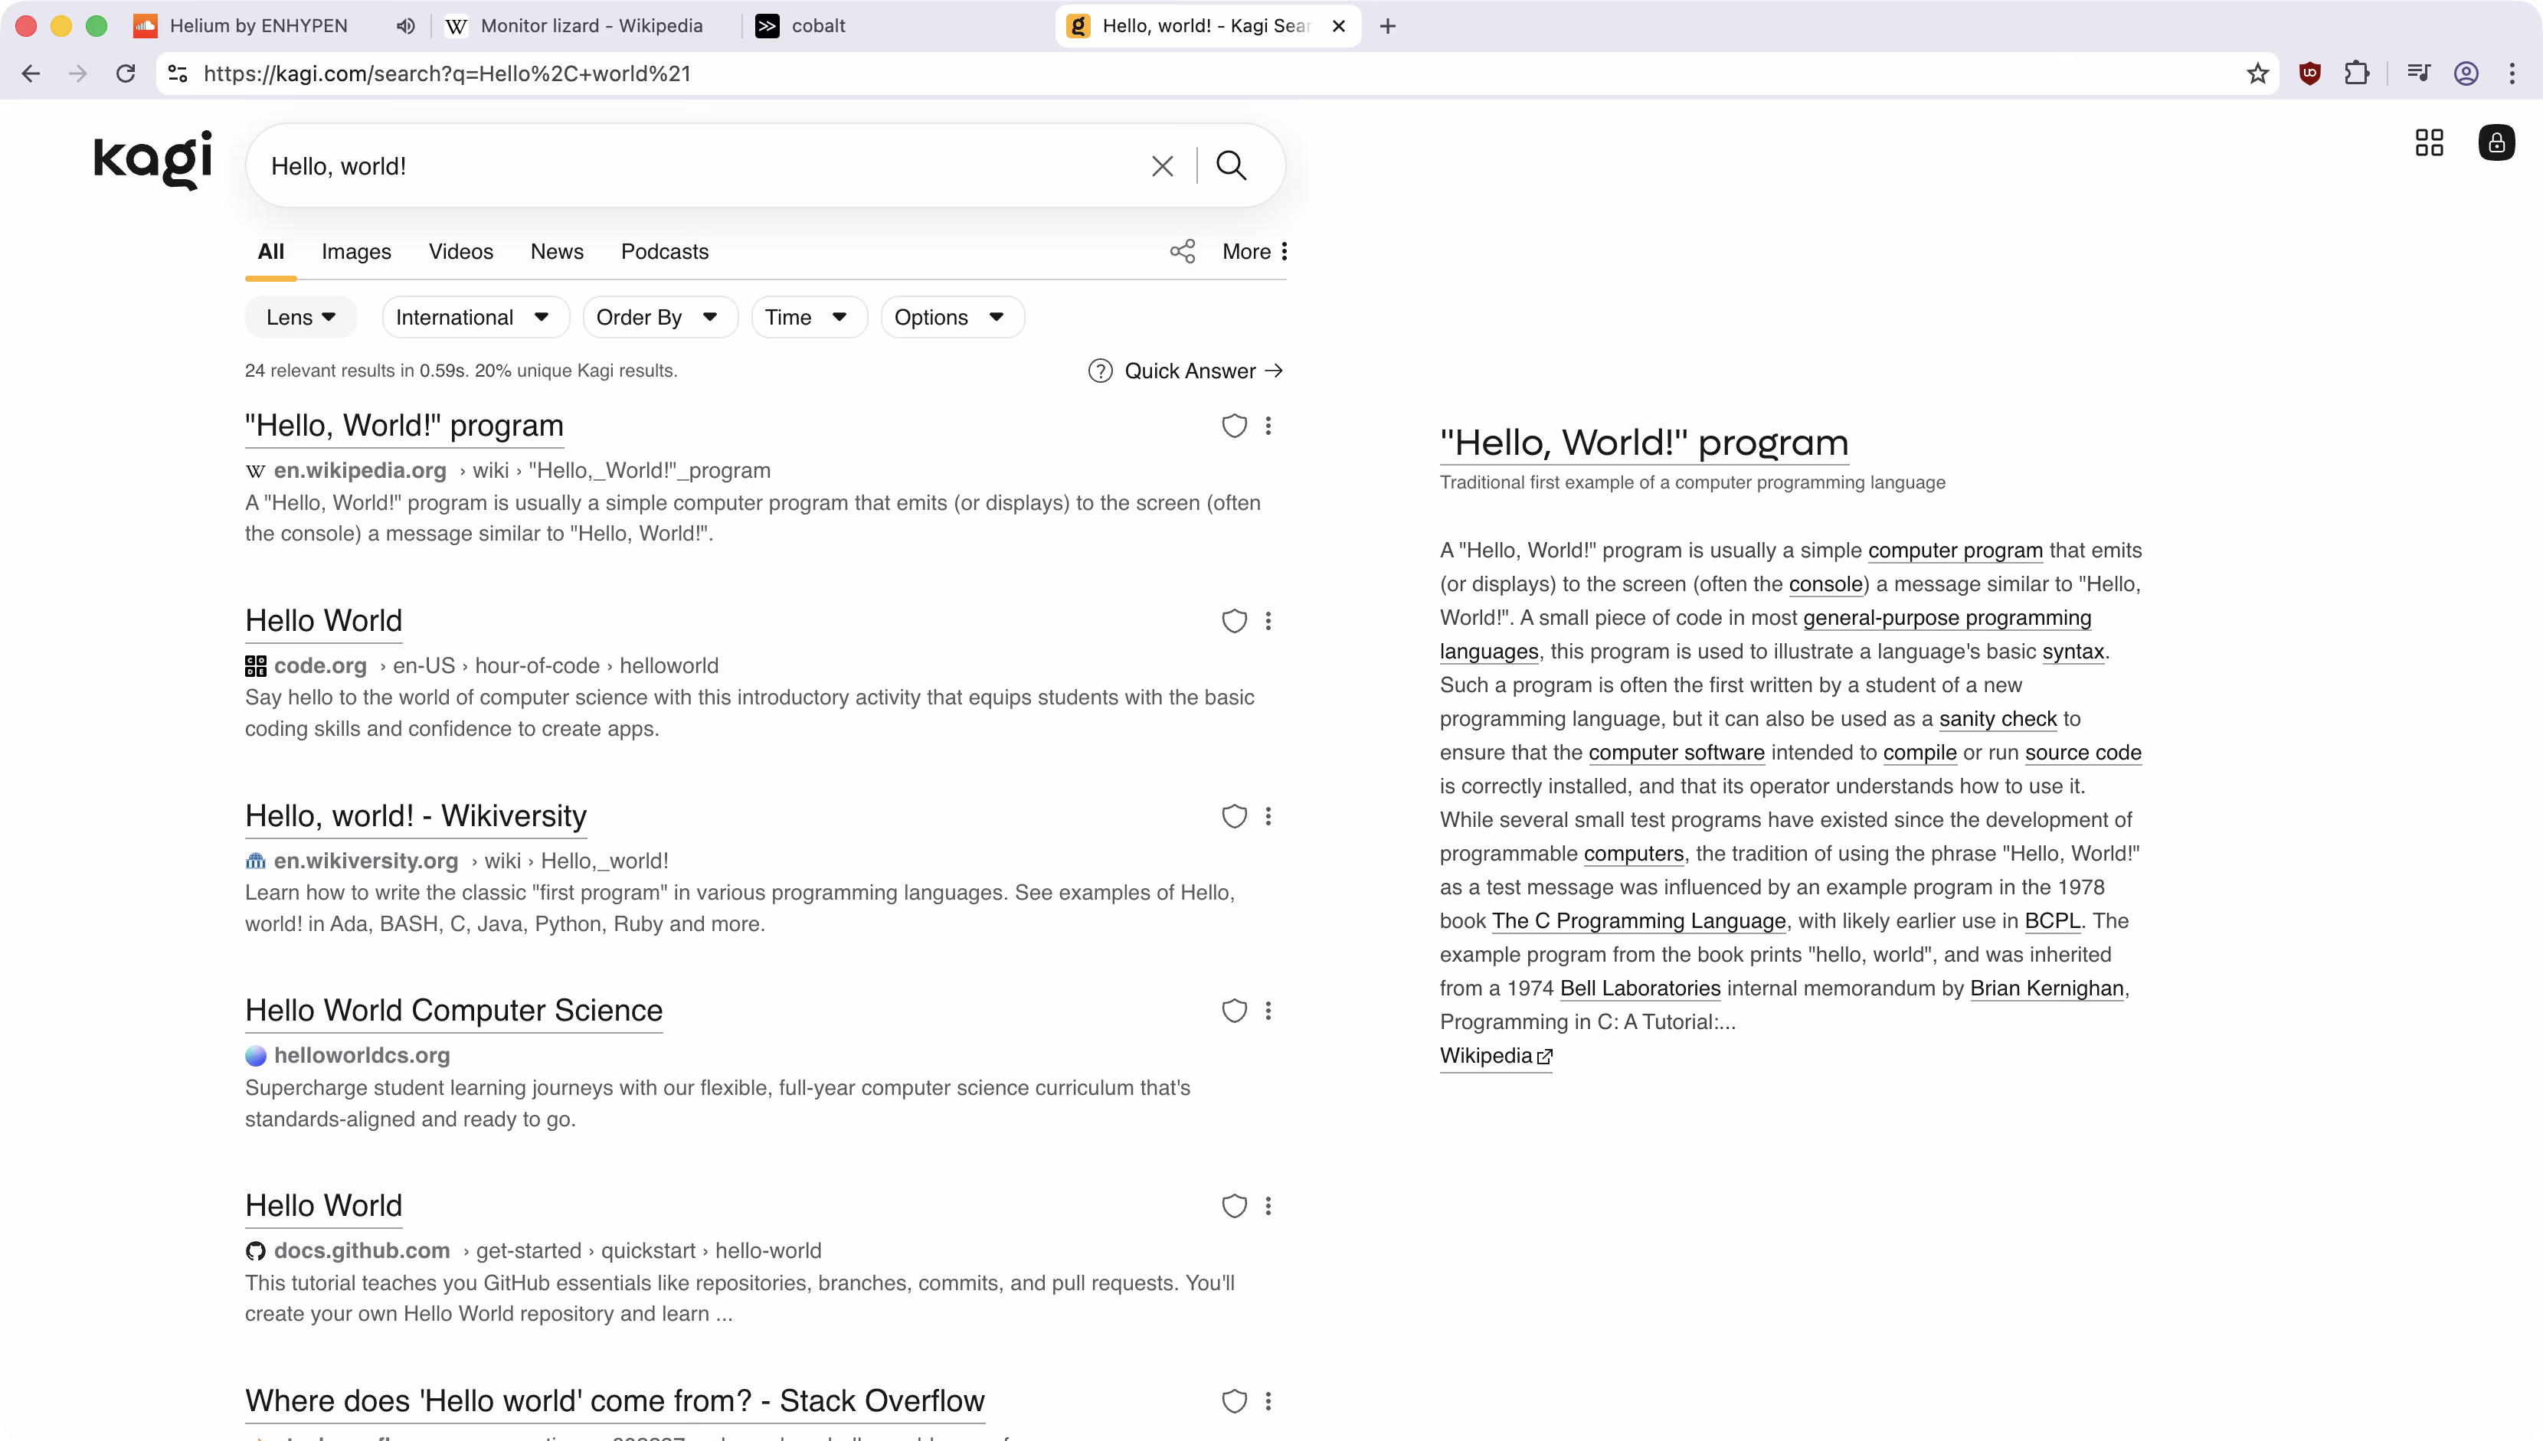
Task: Toggle shield on code.org result
Action: [1233, 622]
